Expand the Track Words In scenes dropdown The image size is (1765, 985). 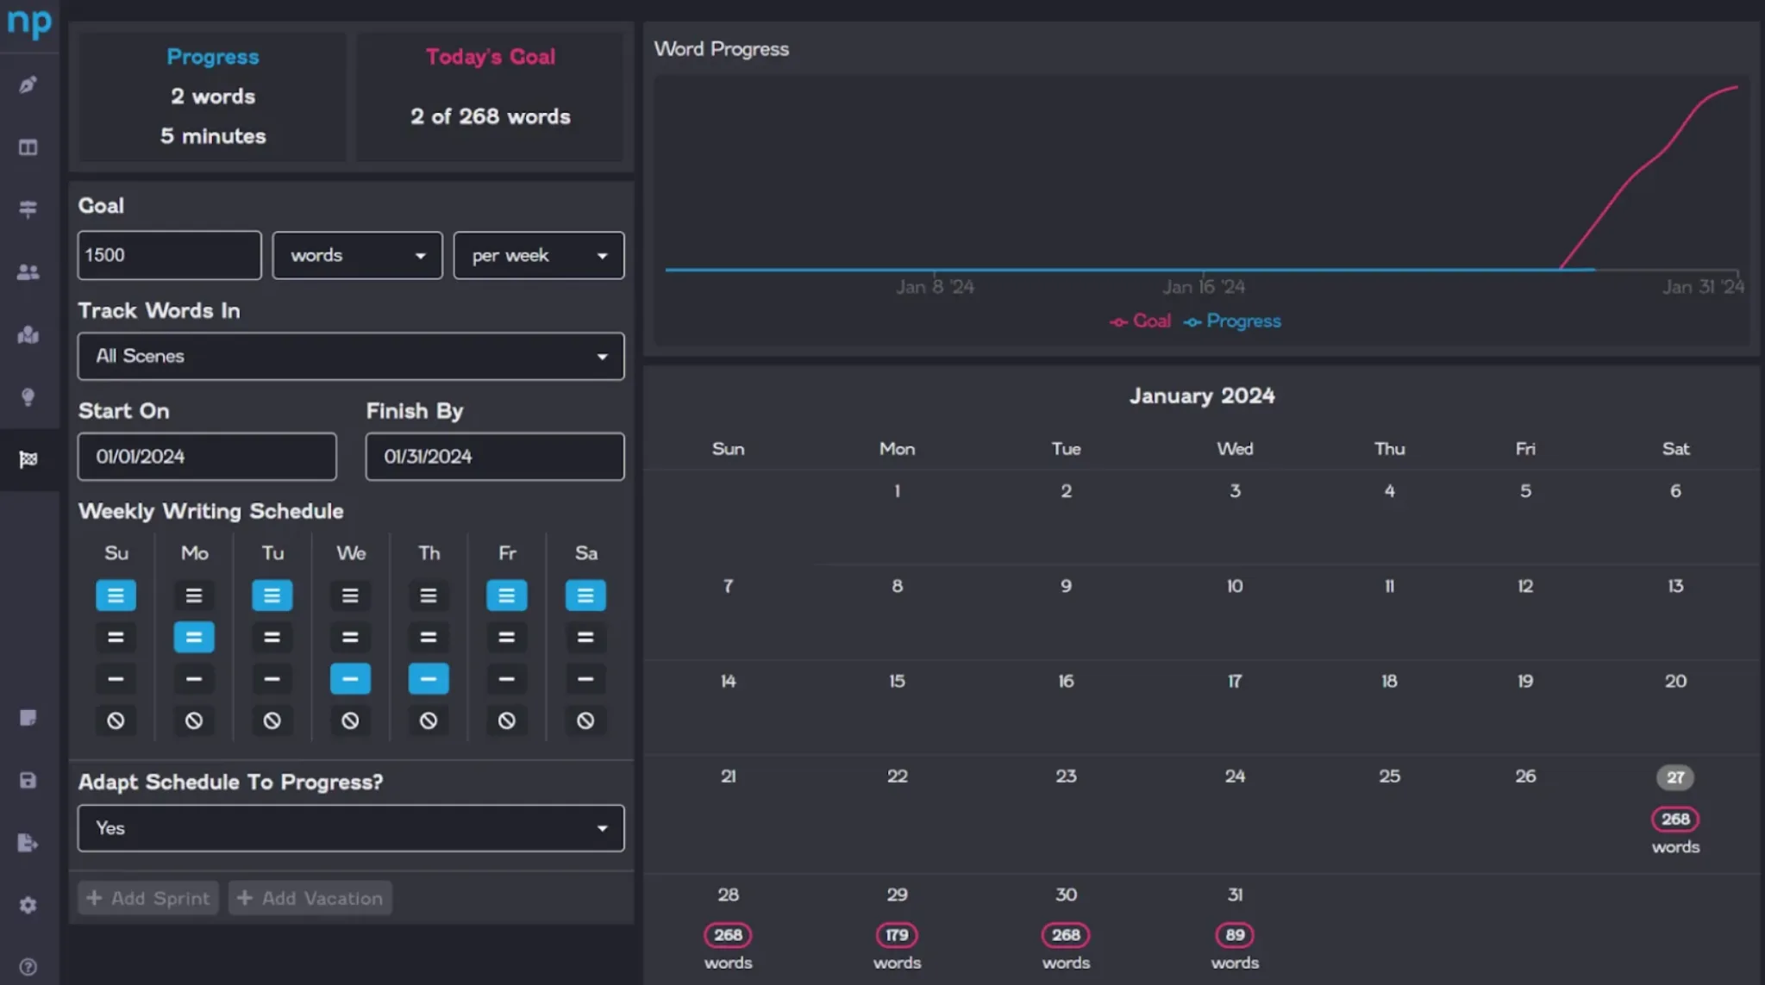(349, 355)
